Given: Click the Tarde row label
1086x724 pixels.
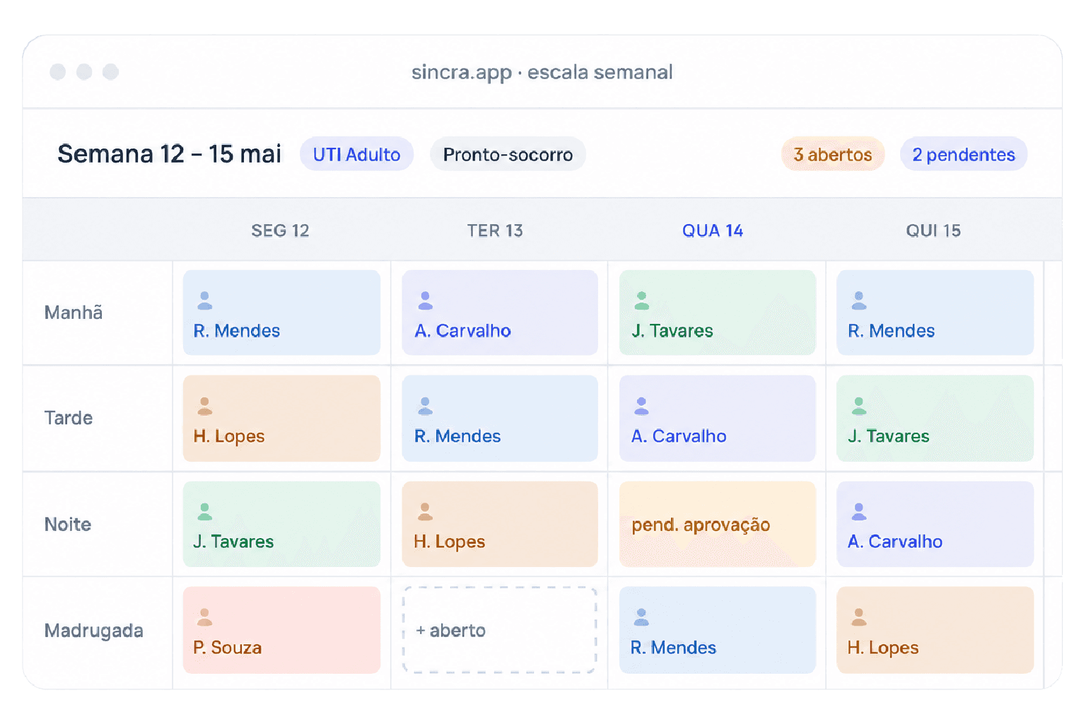Looking at the screenshot, I should tap(69, 418).
